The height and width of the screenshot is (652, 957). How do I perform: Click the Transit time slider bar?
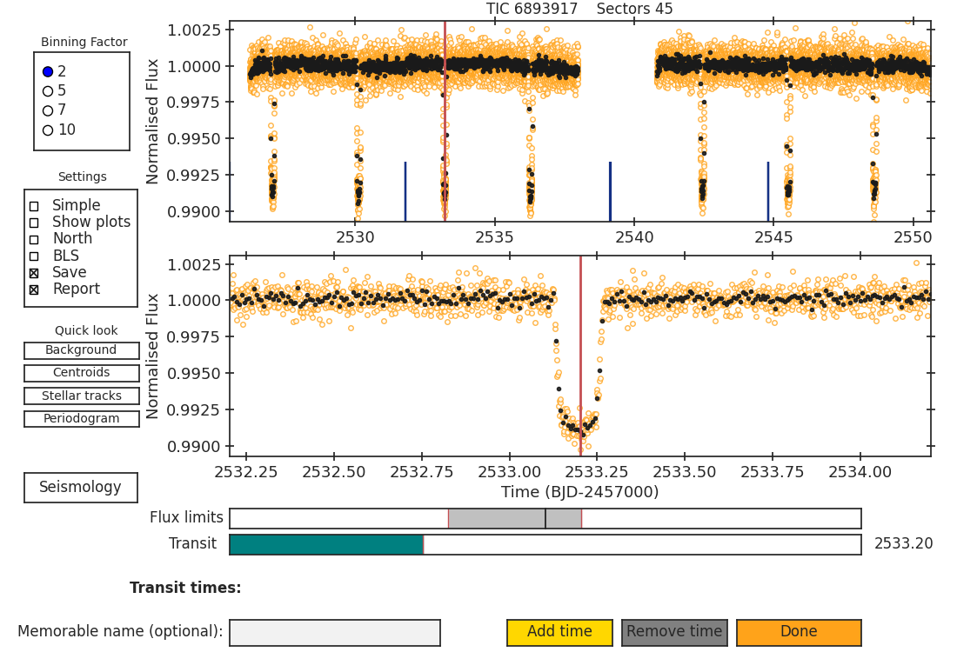[x=545, y=545]
